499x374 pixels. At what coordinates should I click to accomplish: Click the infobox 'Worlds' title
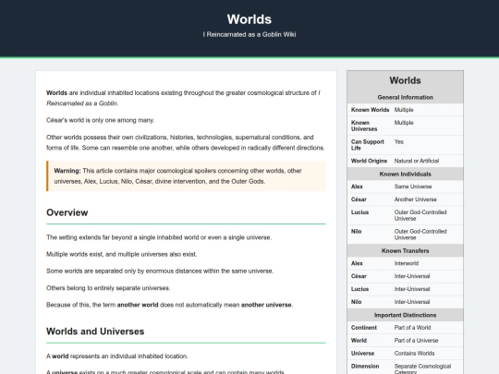coord(405,80)
